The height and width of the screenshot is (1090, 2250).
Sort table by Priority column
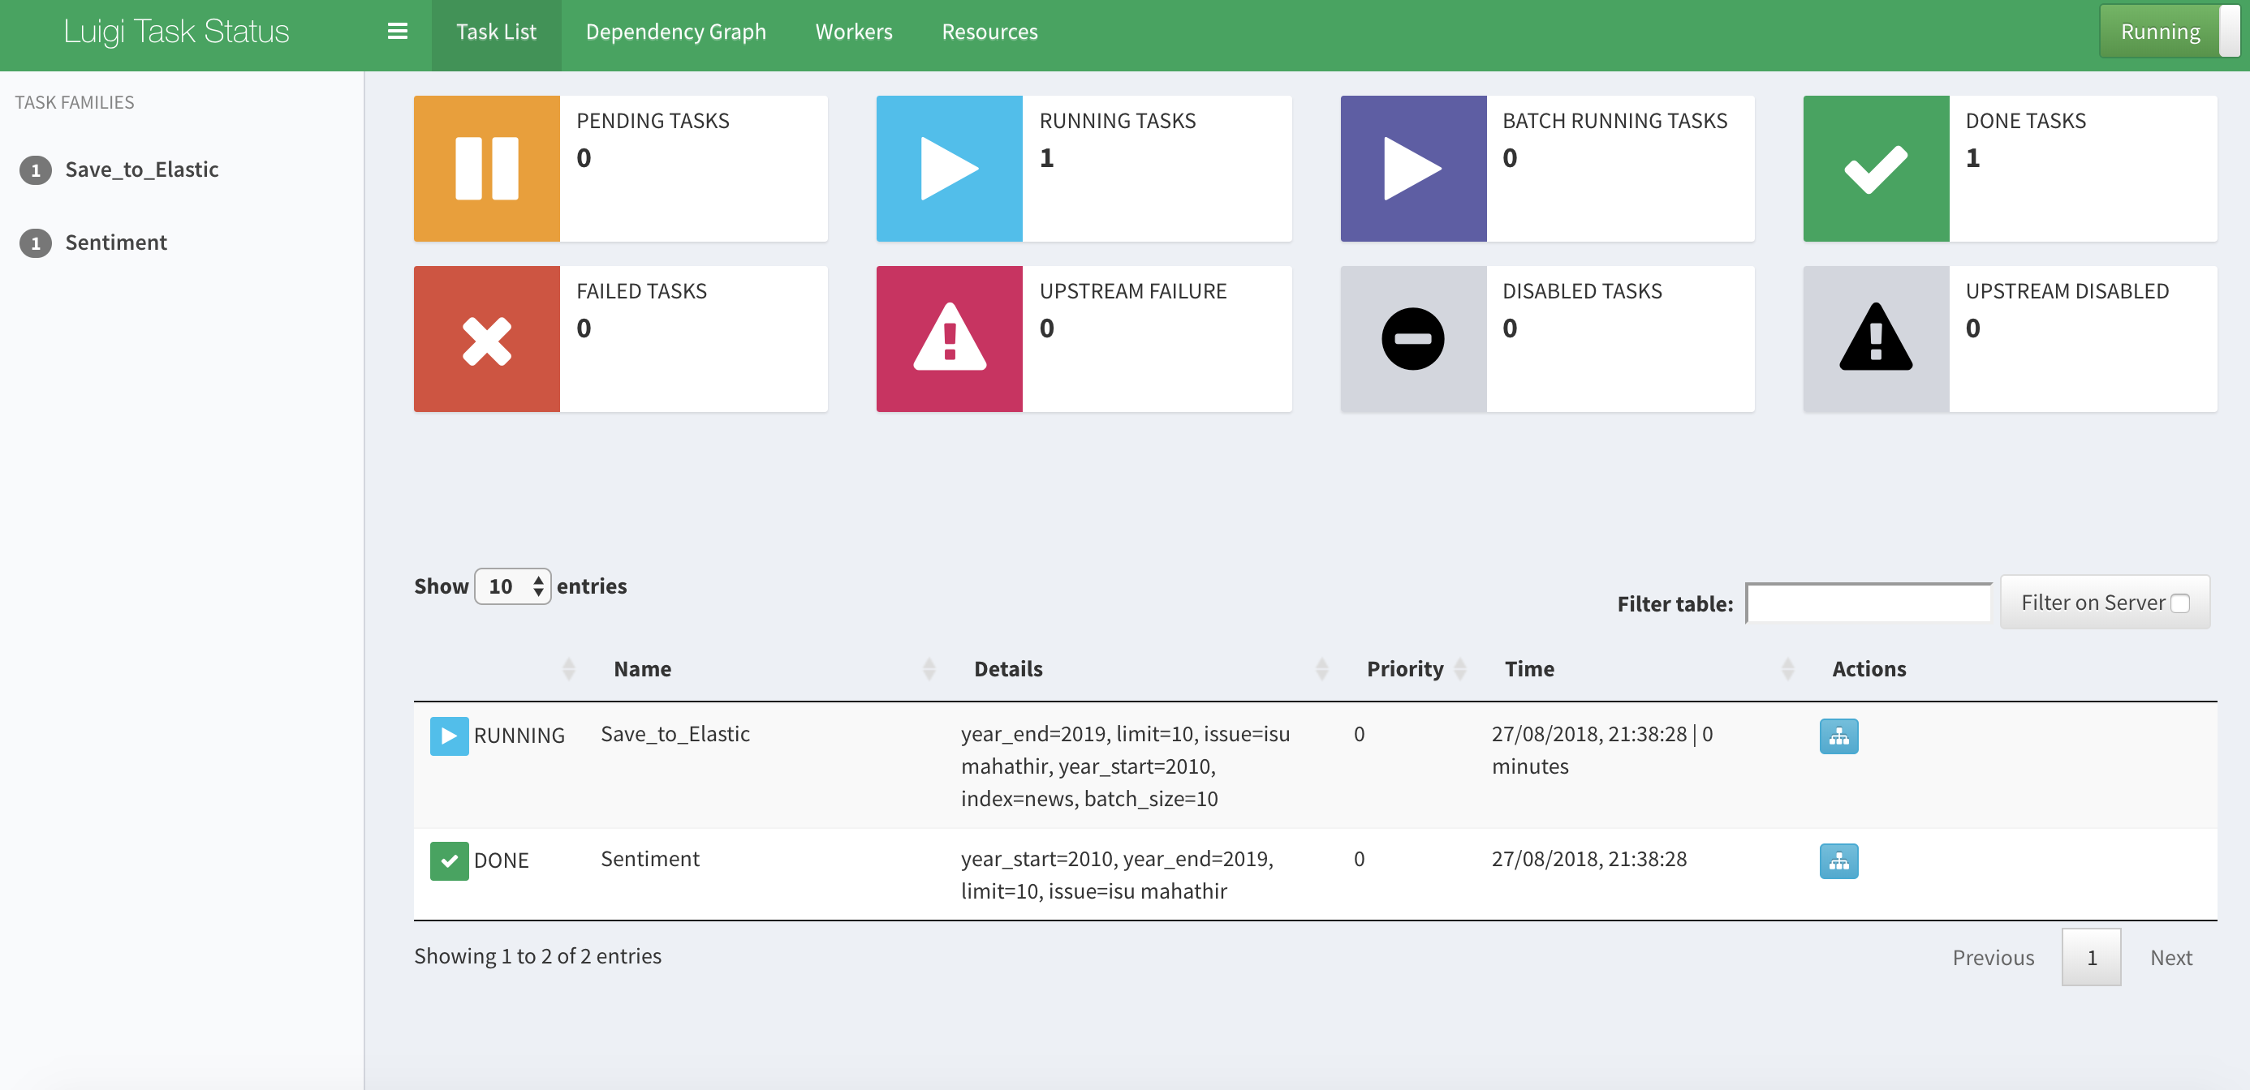point(1404,669)
